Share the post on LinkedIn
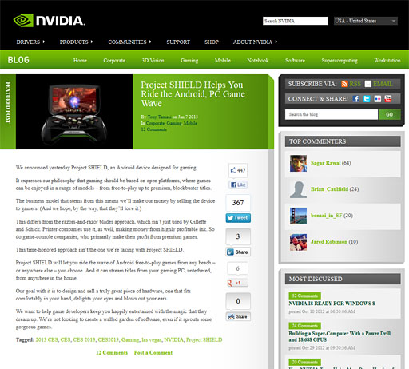The image size is (409, 369). tap(238, 252)
